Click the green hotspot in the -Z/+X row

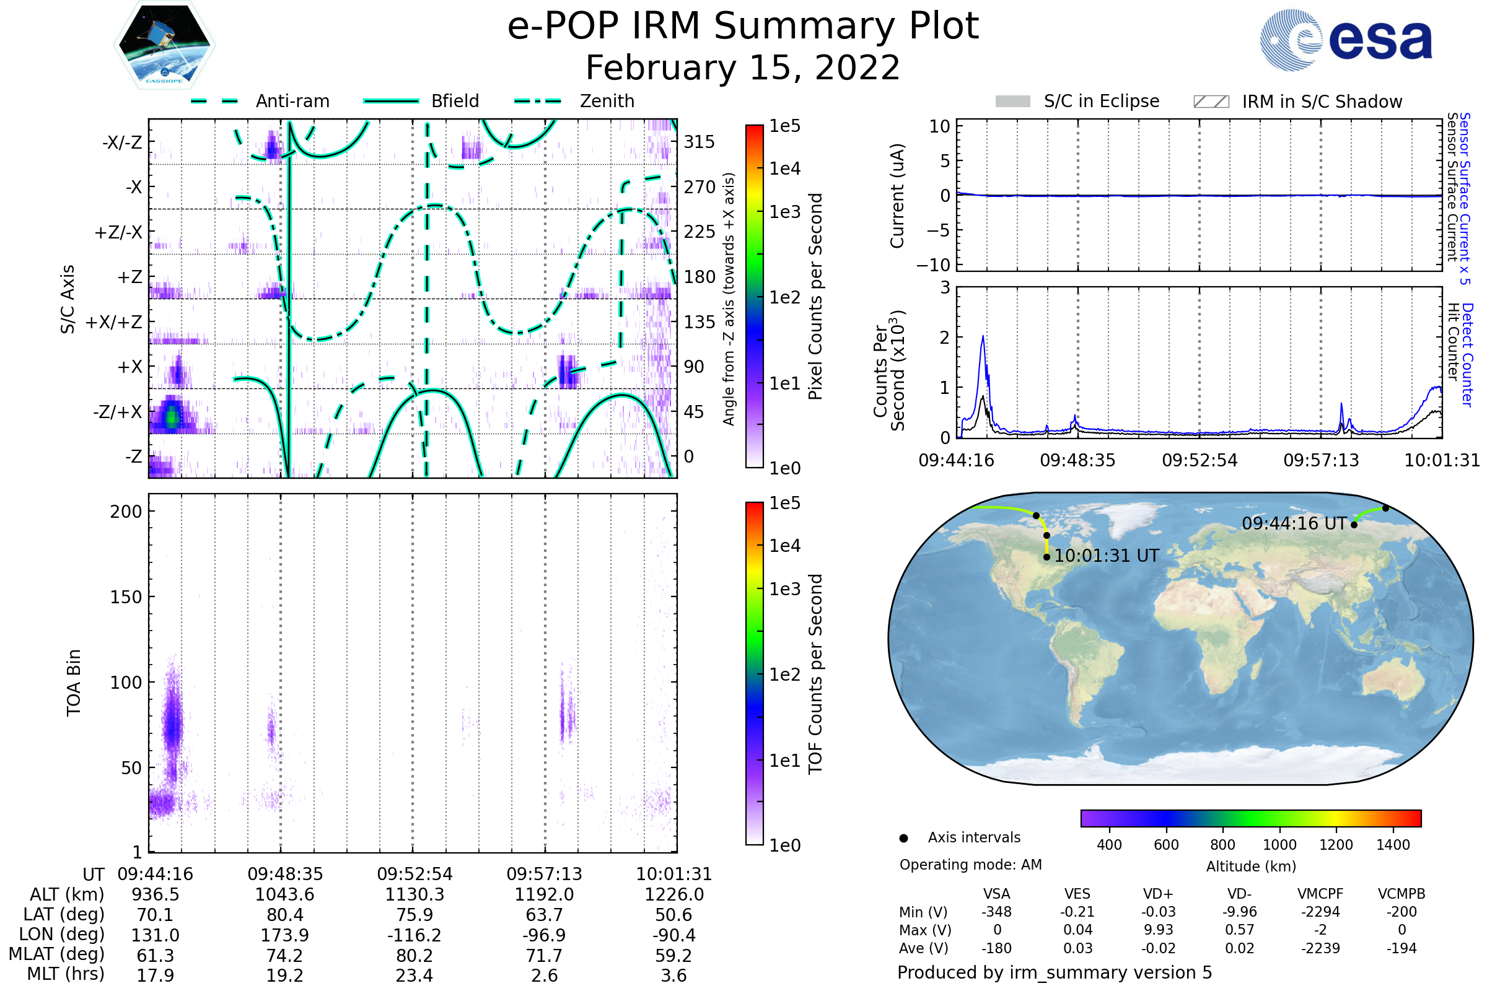point(171,417)
